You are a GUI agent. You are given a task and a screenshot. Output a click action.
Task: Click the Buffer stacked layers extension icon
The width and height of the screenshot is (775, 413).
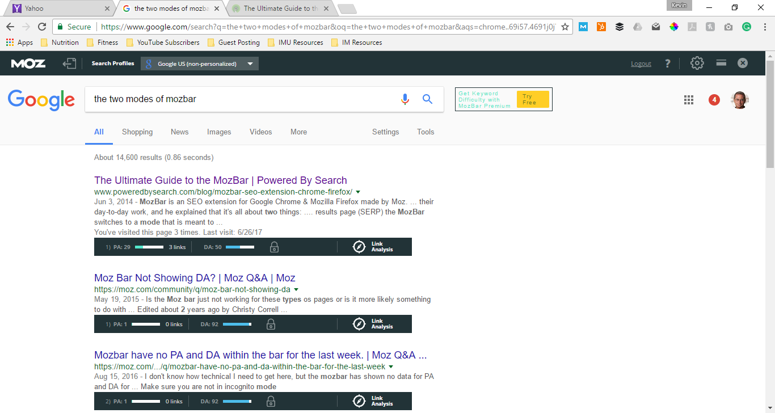pos(620,27)
